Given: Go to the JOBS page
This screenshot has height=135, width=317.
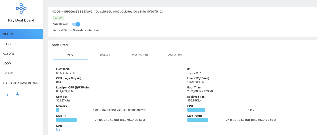Looking at the screenshot, I should (21, 44).
